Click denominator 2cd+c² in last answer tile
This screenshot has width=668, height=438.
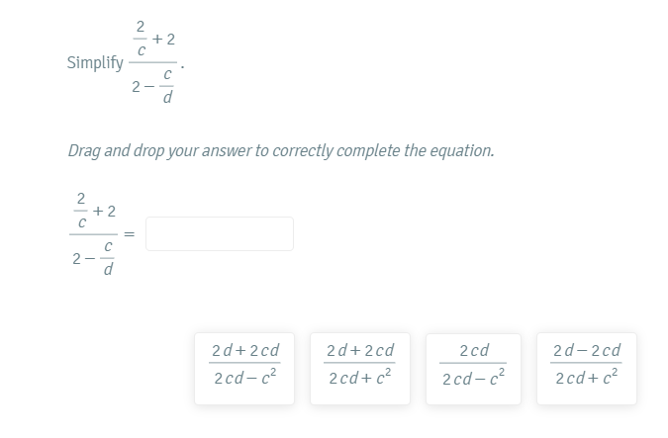pyautogui.click(x=587, y=380)
